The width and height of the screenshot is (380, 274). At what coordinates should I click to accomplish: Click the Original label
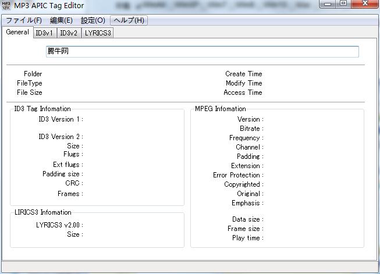tap(250, 194)
